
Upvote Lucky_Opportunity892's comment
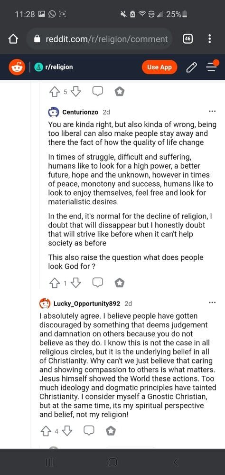[46, 431]
